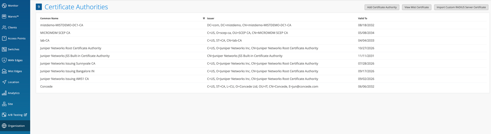Sort using the Common Name column arrow
The image size is (491, 134).
tap(204, 18)
